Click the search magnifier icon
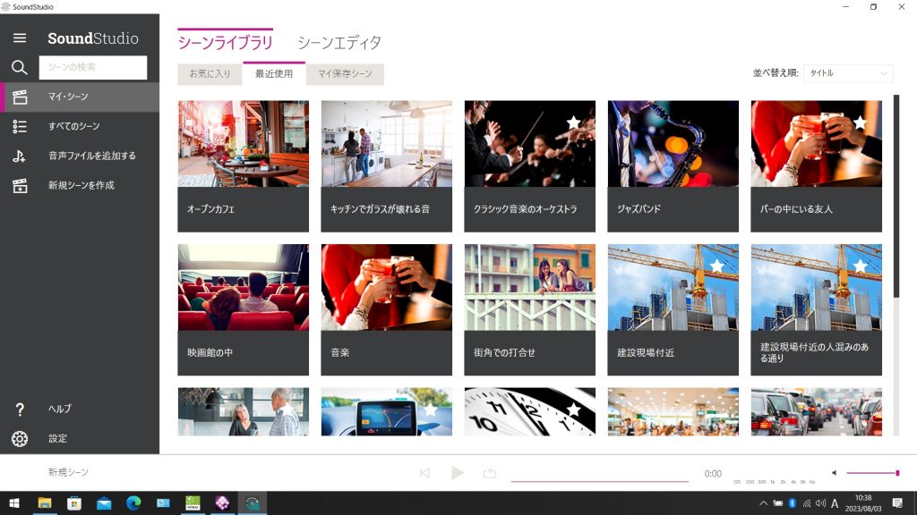 pos(20,67)
